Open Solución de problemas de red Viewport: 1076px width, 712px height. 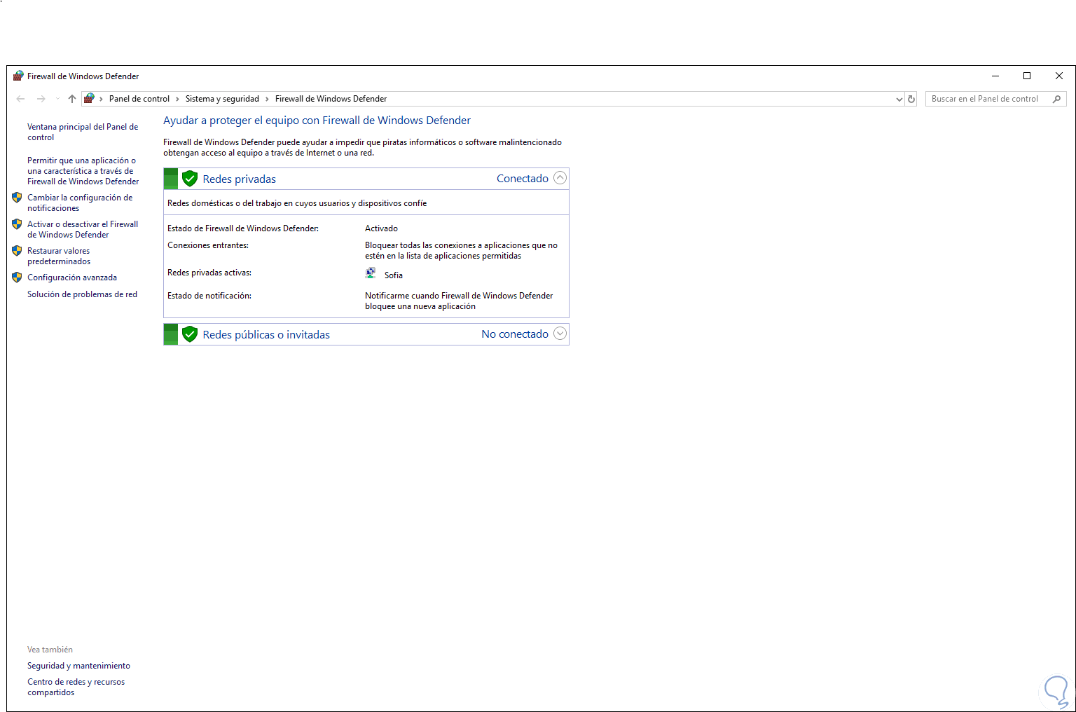click(82, 294)
